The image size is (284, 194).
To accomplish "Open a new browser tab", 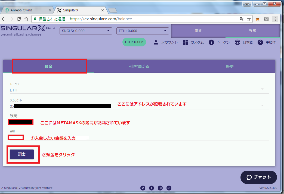I will click(x=113, y=11).
